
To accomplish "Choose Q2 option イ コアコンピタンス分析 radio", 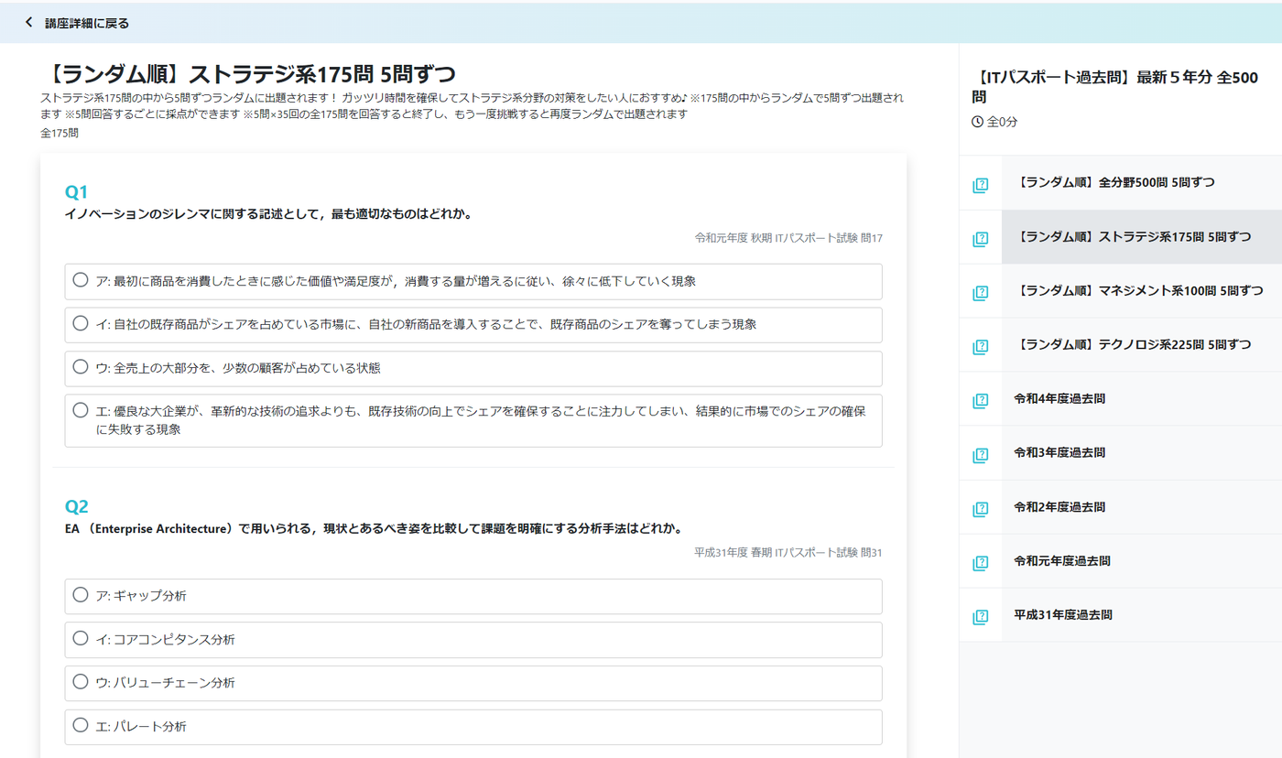I will pyautogui.click(x=81, y=638).
